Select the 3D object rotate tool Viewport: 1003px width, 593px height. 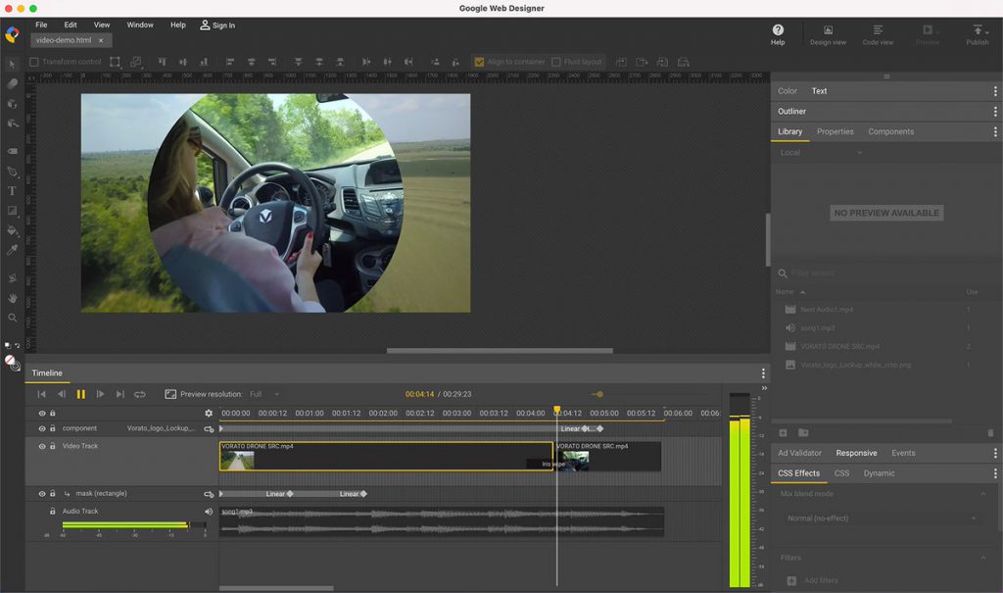pos(12,103)
